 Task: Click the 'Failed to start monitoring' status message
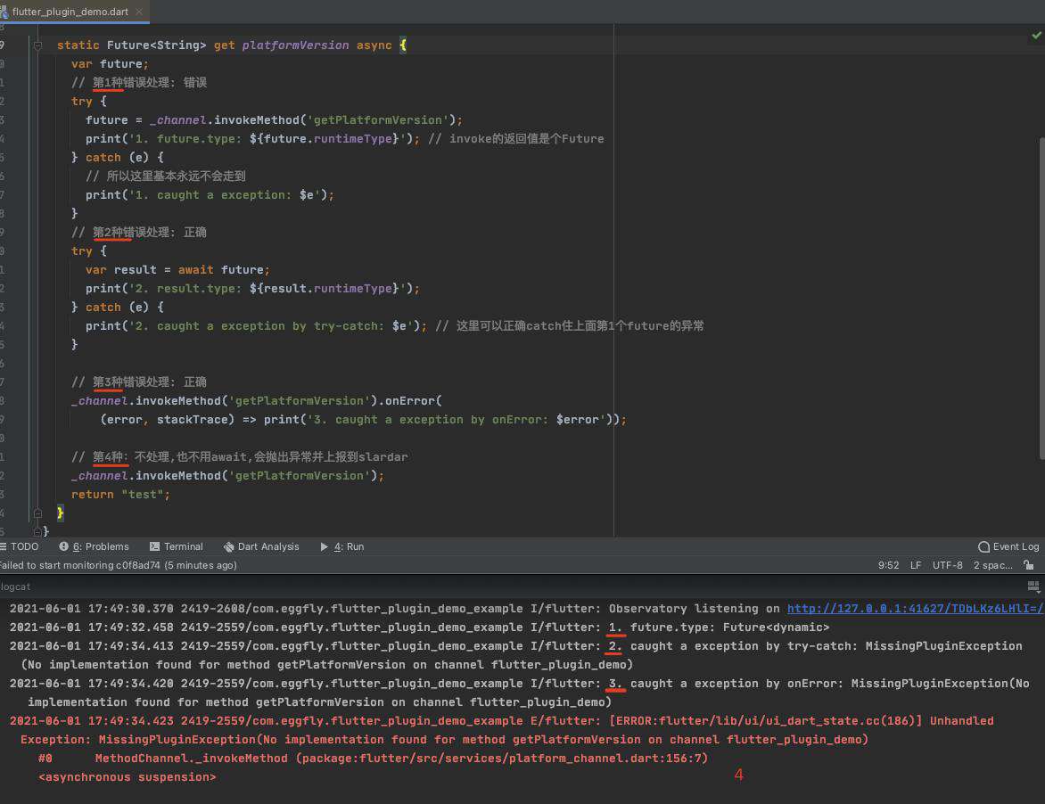pos(118,565)
